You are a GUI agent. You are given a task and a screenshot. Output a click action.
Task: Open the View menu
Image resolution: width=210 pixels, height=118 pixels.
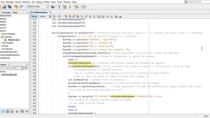coord(3,2)
